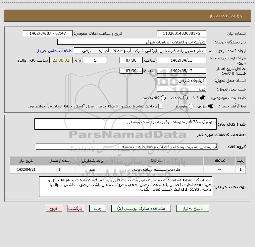This screenshot has height=247, width=255.
Task: Click the price validity date 1402/05/12
Action: pos(181,71)
